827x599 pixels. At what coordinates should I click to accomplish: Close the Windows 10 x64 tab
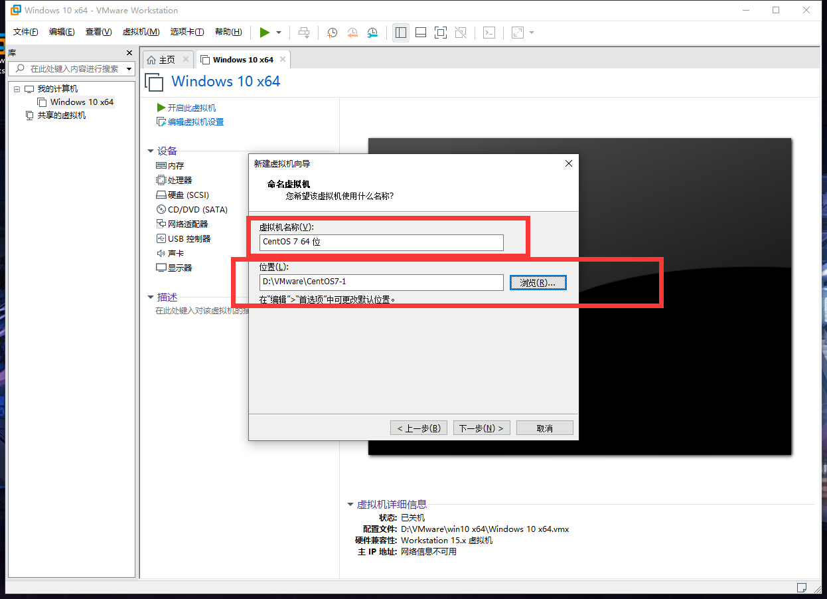pyautogui.click(x=283, y=59)
